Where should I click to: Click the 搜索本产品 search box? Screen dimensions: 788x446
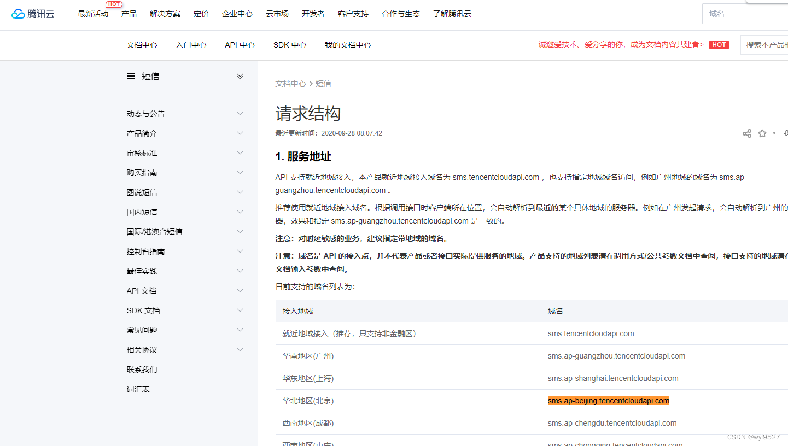(x=764, y=45)
